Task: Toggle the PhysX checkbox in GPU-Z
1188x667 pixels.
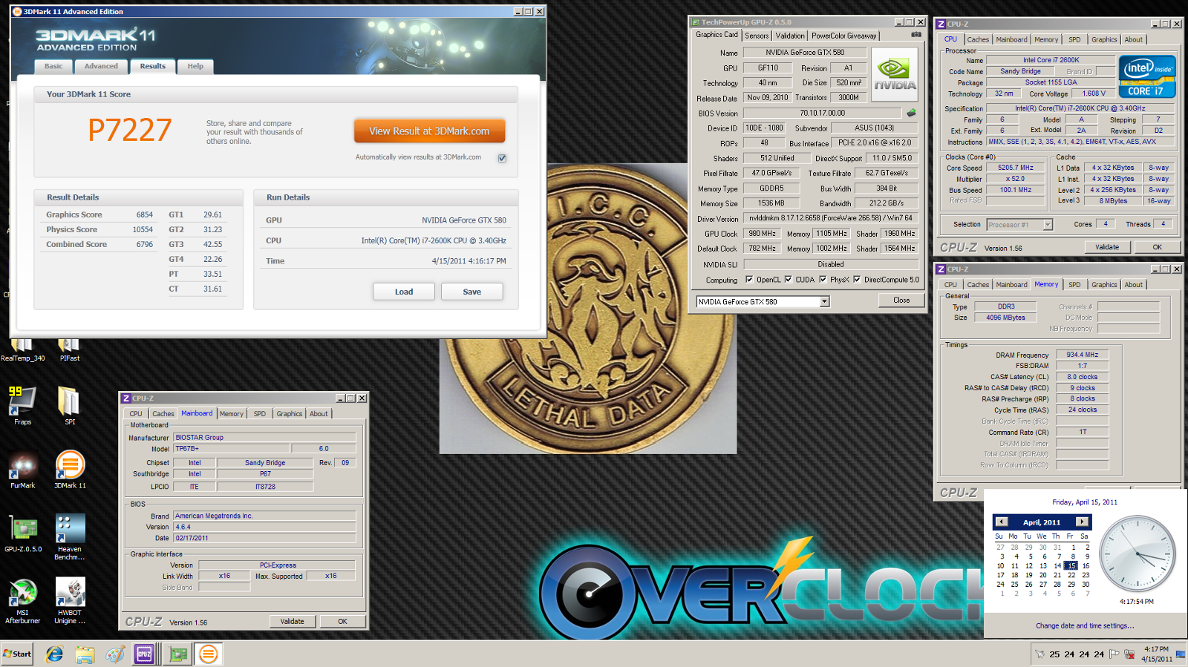Action: (x=823, y=280)
